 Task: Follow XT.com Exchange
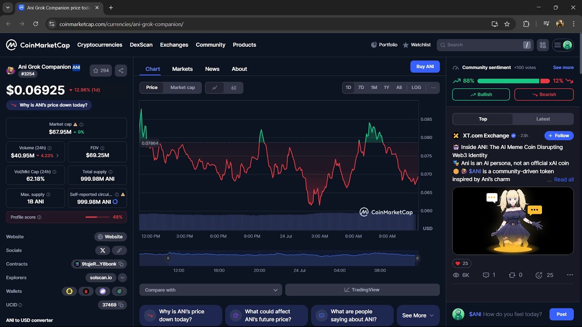click(x=559, y=135)
